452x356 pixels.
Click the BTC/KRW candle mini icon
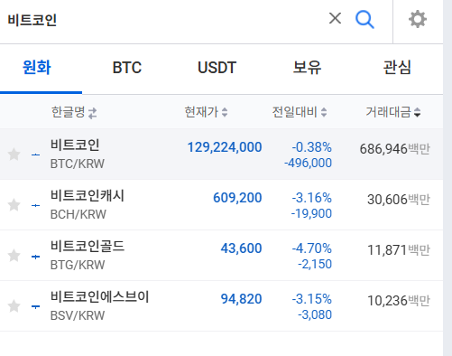coord(35,155)
